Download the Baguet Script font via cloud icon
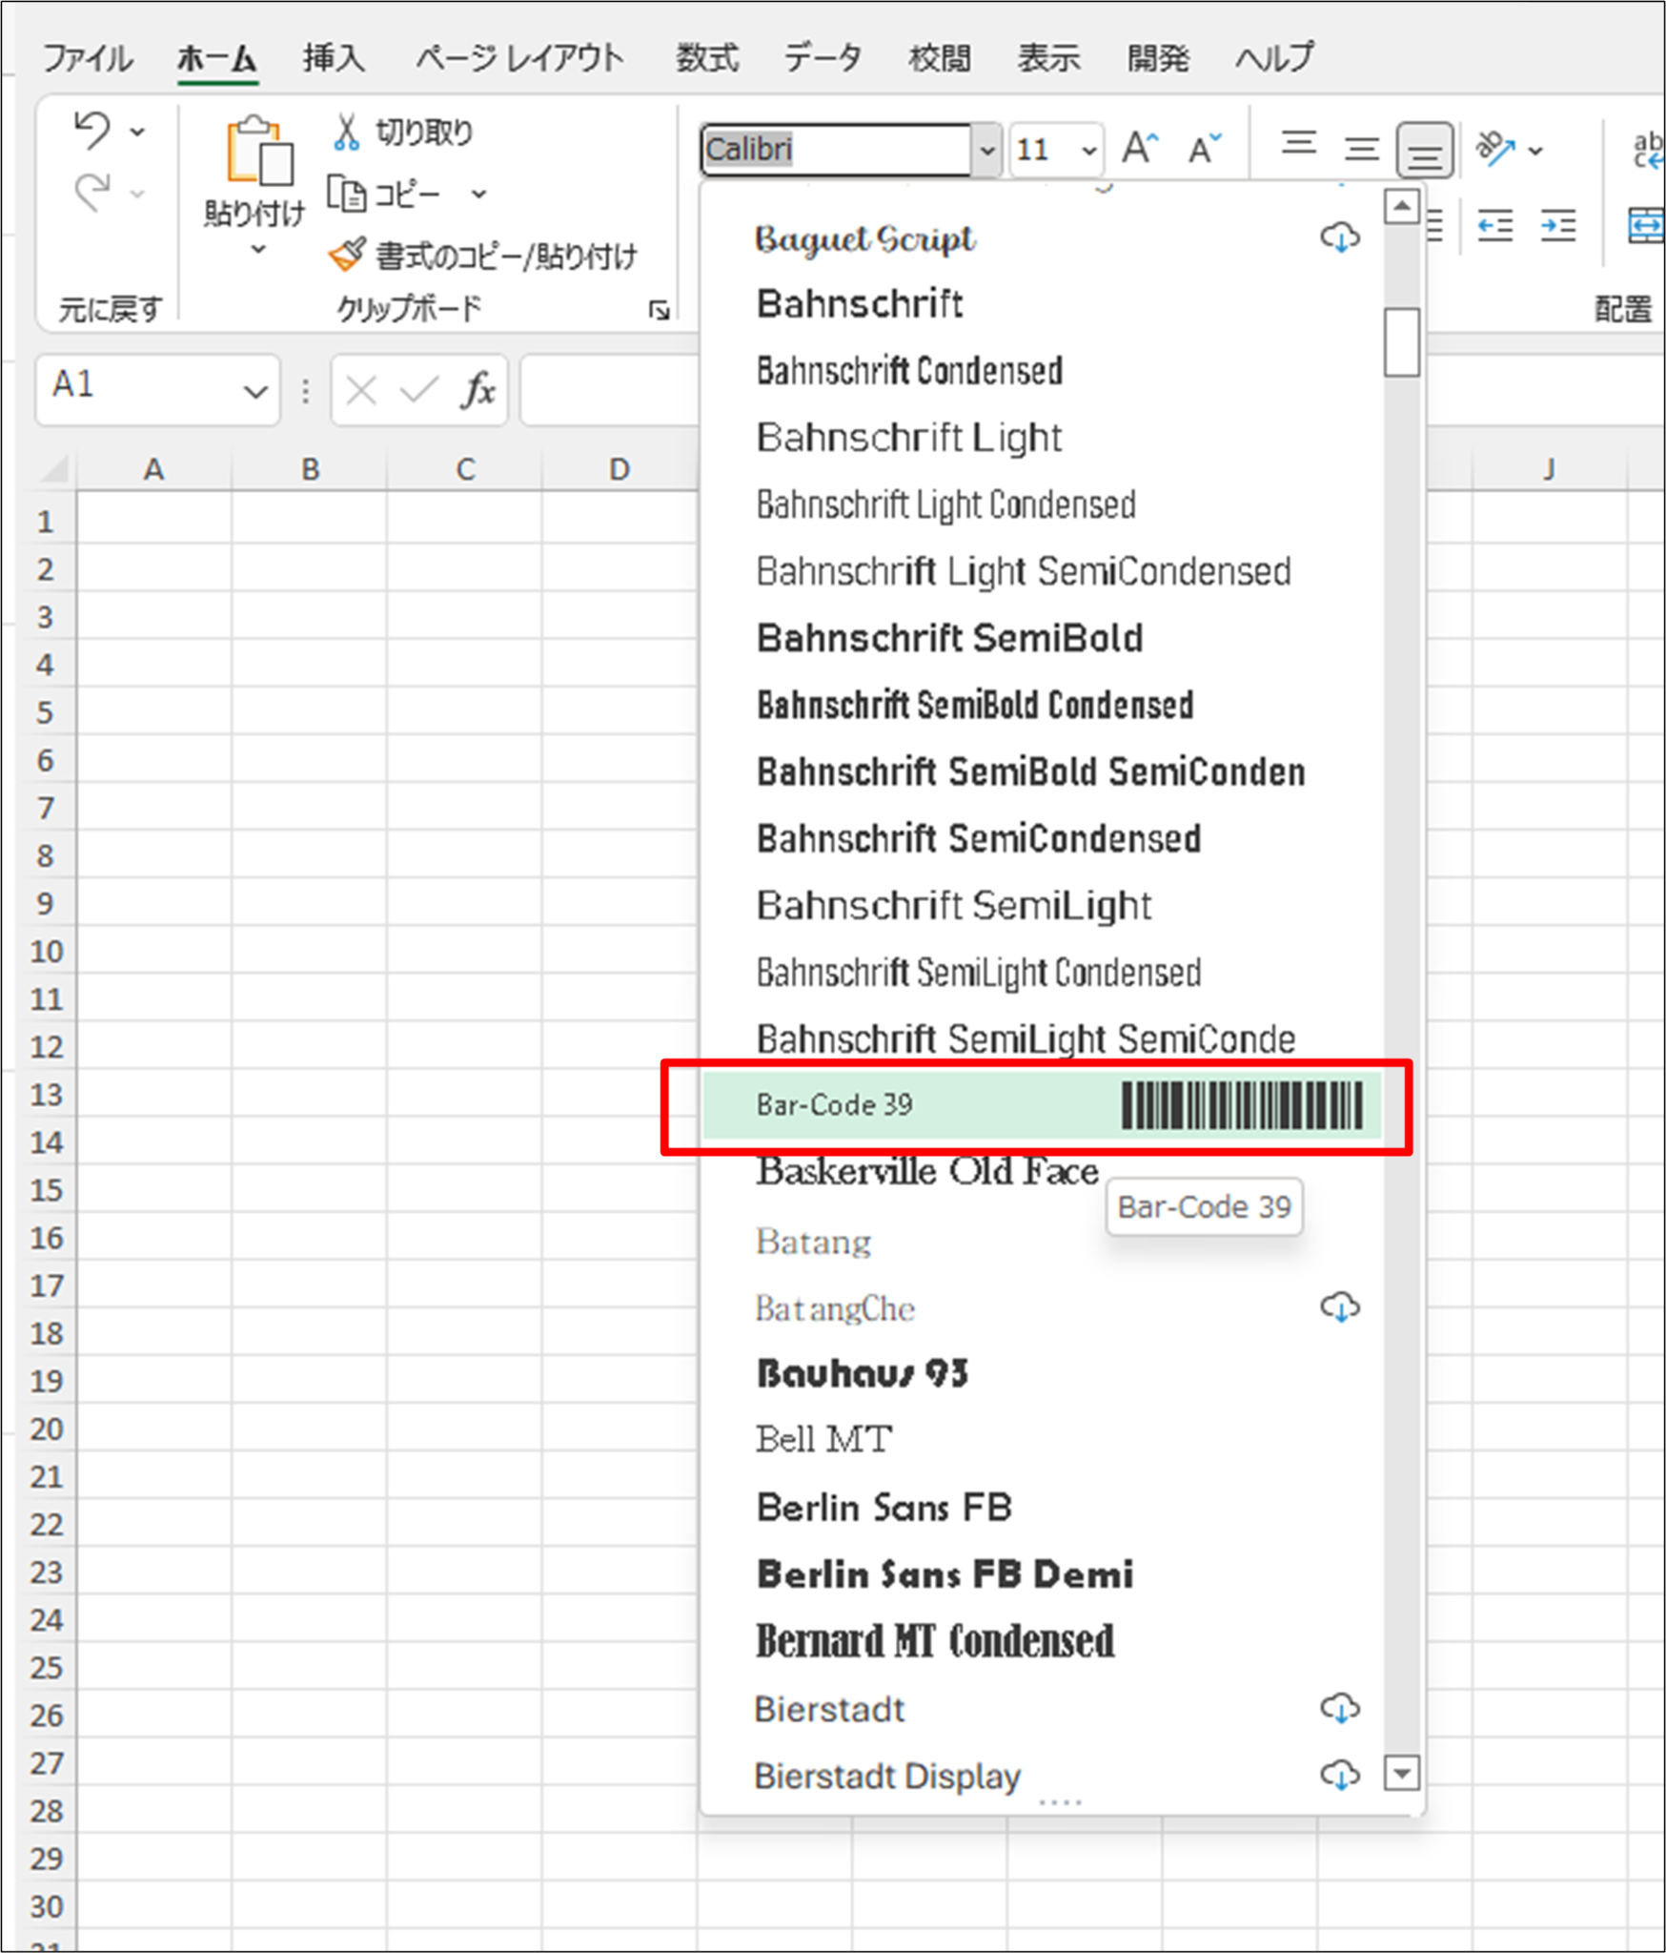This screenshot has height=1953, width=1666. pyautogui.click(x=1339, y=237)
